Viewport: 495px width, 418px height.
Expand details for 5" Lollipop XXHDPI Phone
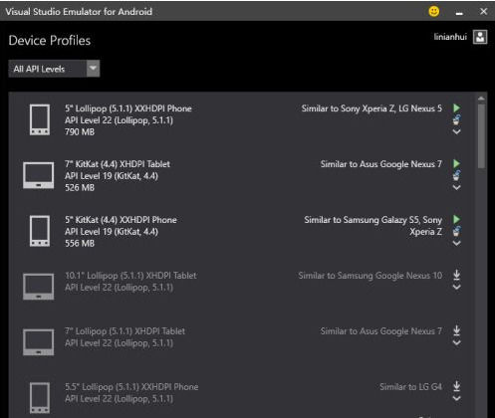pos(457,131)
